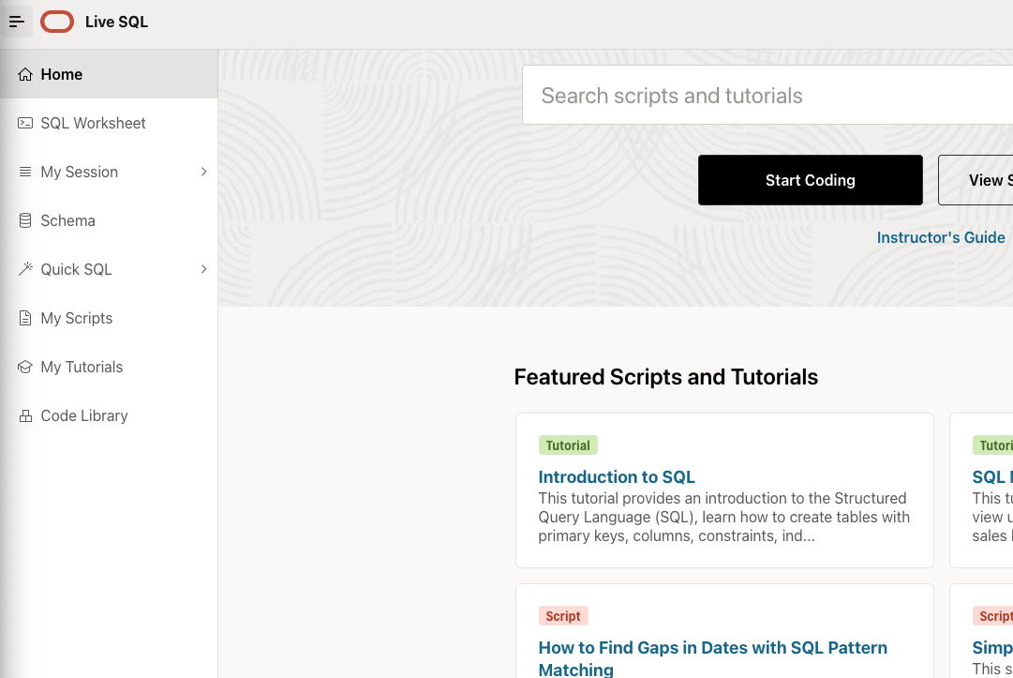This screenshot has width=1013, height=678.
Task: Open Introduction to SQL tutorial link
Action: (x=617, y=477)
